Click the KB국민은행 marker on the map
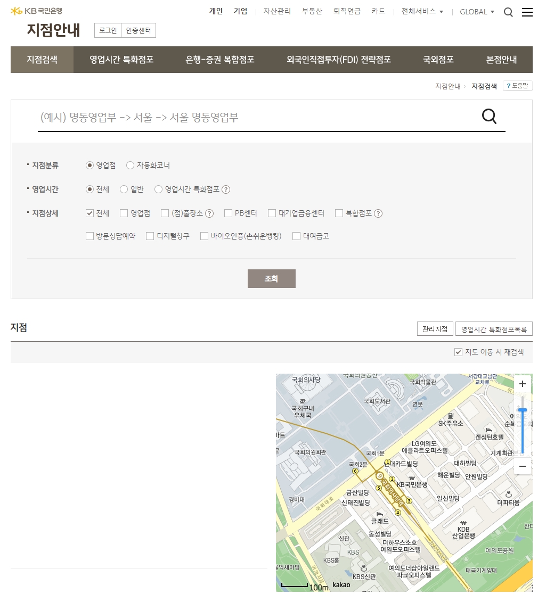The width and height of the screenshot is (546, 602). coord(412,478)
